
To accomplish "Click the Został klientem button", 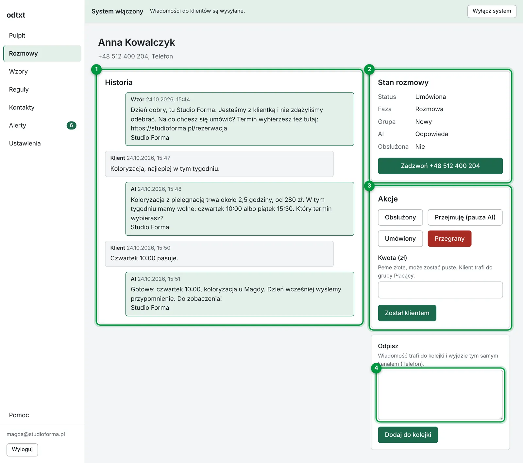I will coord(407,313).
